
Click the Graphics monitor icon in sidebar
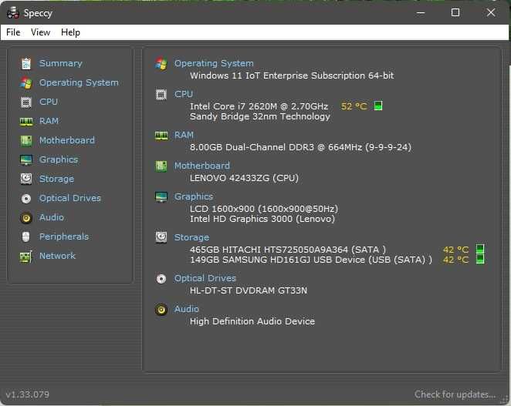(26, 159)
